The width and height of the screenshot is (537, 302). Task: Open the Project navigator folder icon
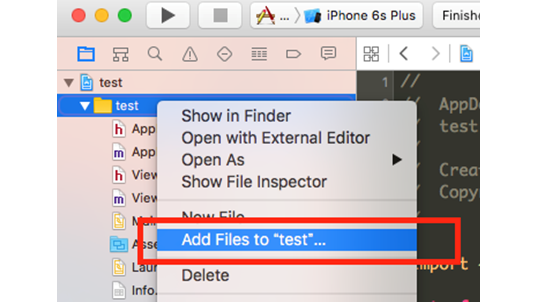point(86,54)
